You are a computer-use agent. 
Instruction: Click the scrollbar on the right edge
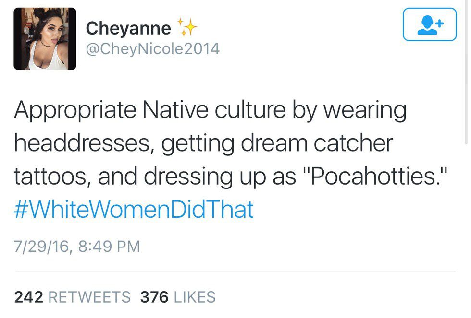466,72
